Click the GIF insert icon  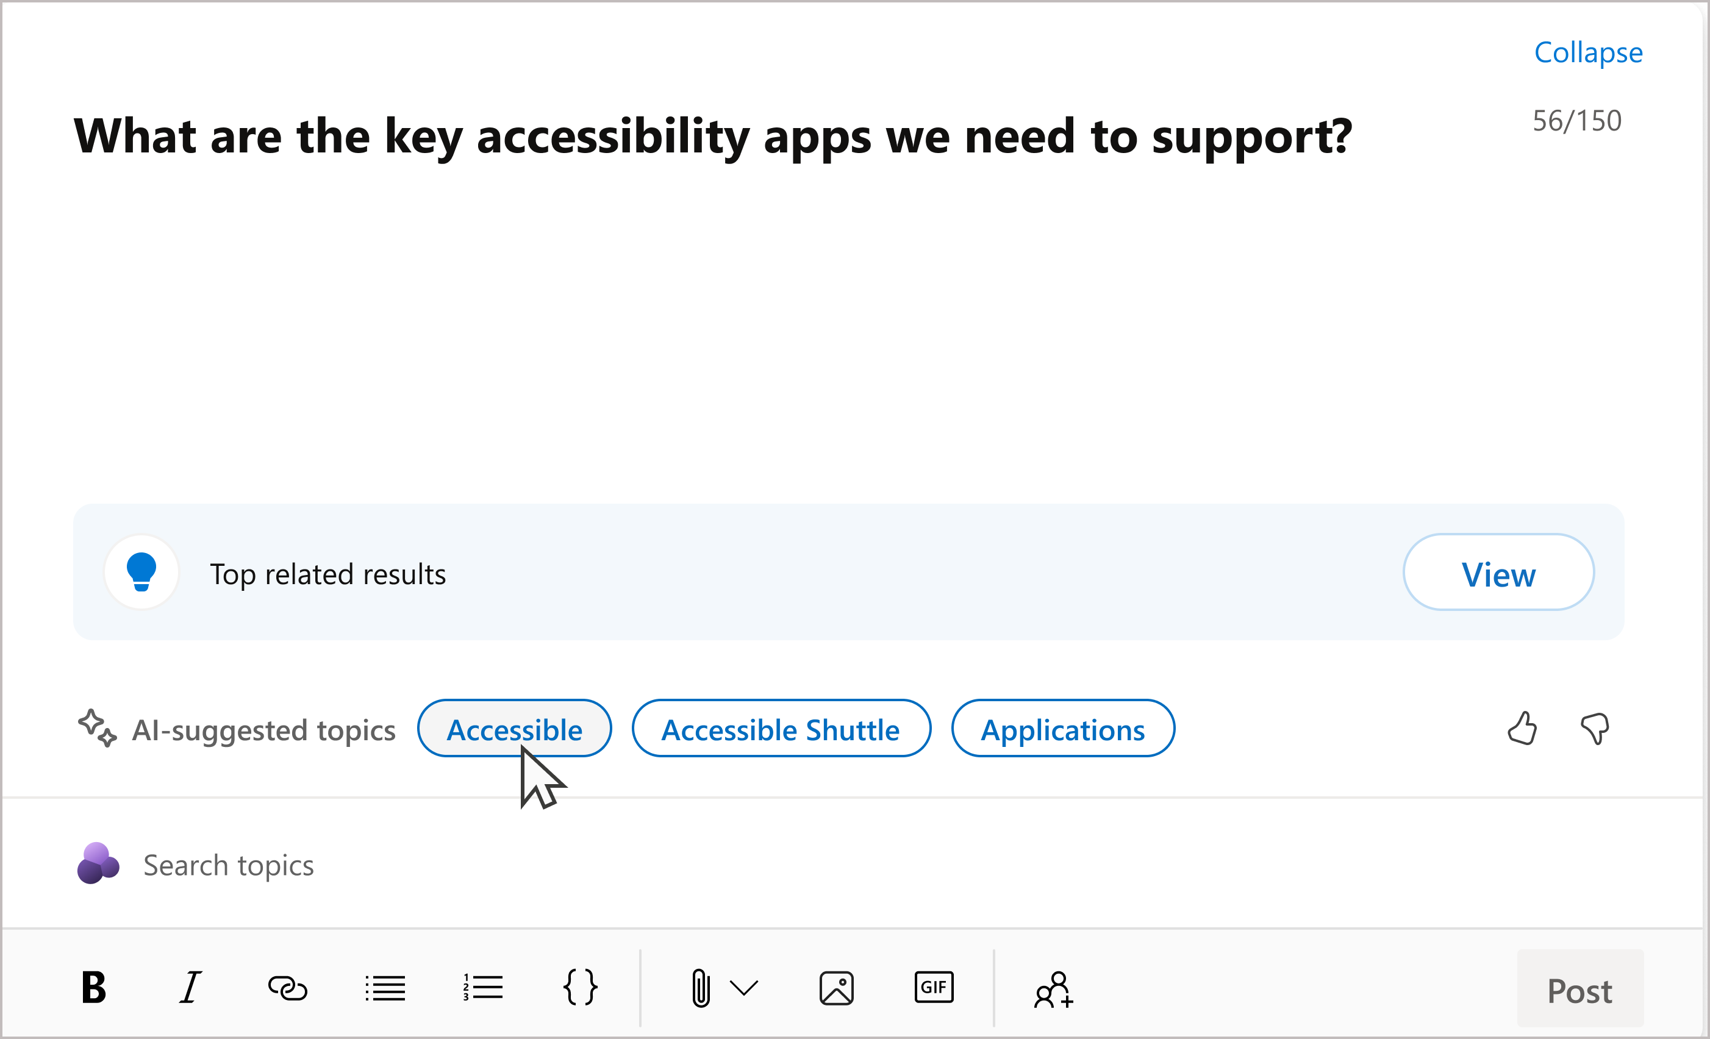pos(934,987)
